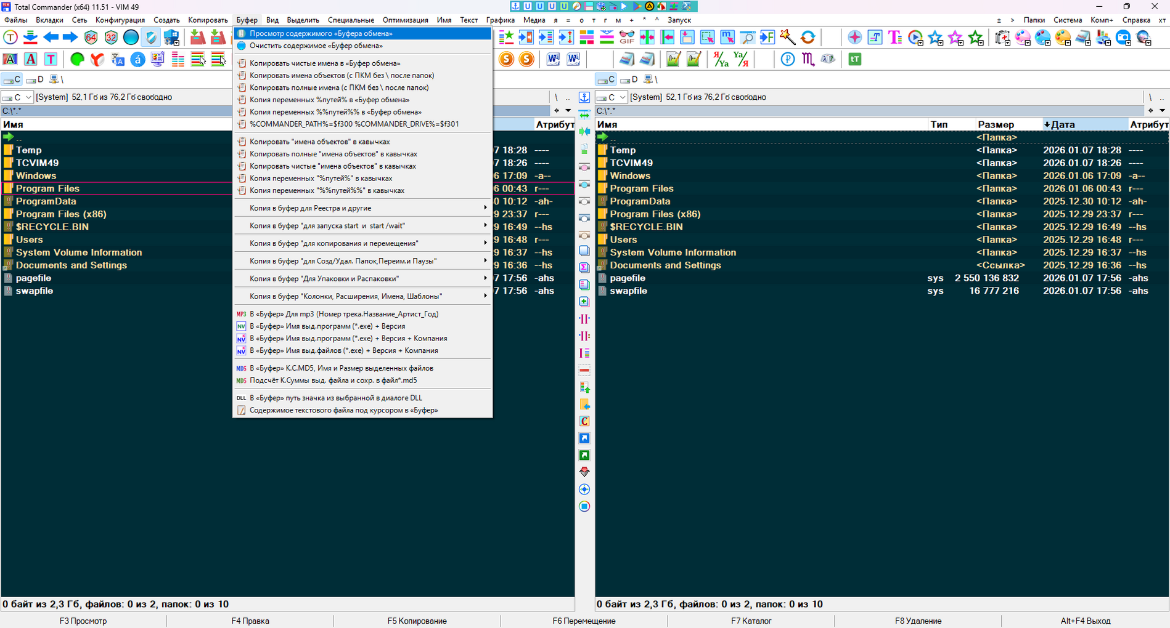Choose 'Очистить содержимое «Буфер обмена»' menu item
Viewport: 1170px width, 628px height.
(x=316, y=46)
